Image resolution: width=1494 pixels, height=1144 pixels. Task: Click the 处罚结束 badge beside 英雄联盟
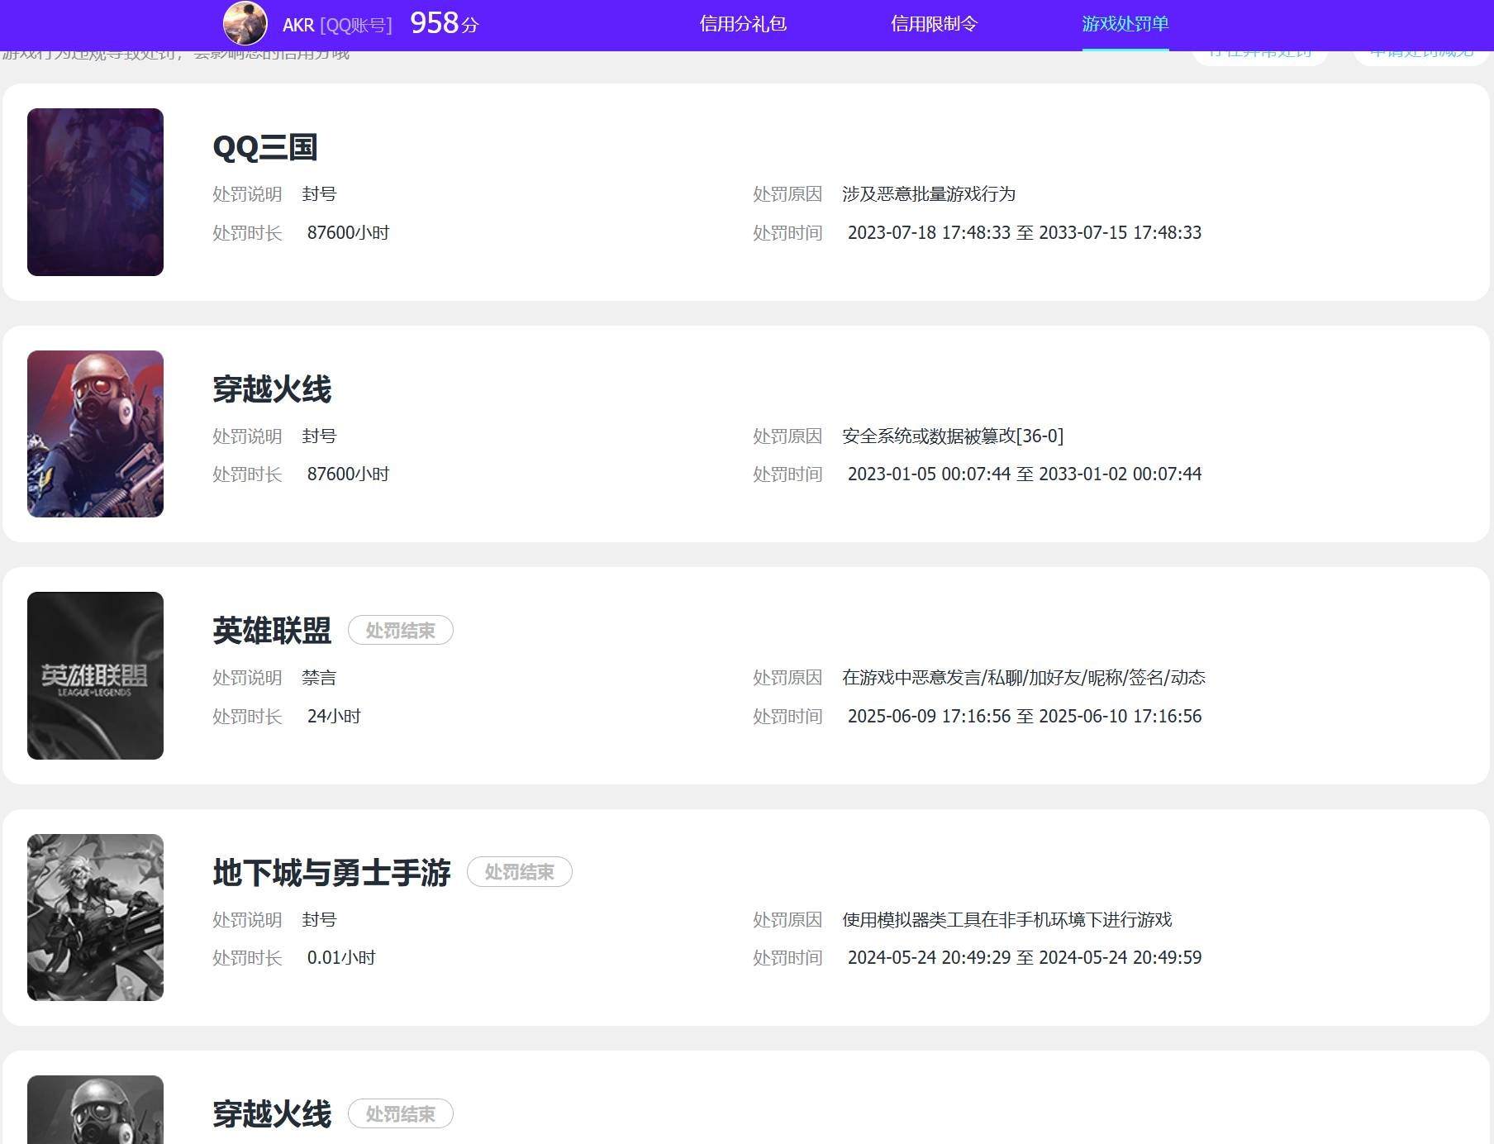click(x=401, y=631)
